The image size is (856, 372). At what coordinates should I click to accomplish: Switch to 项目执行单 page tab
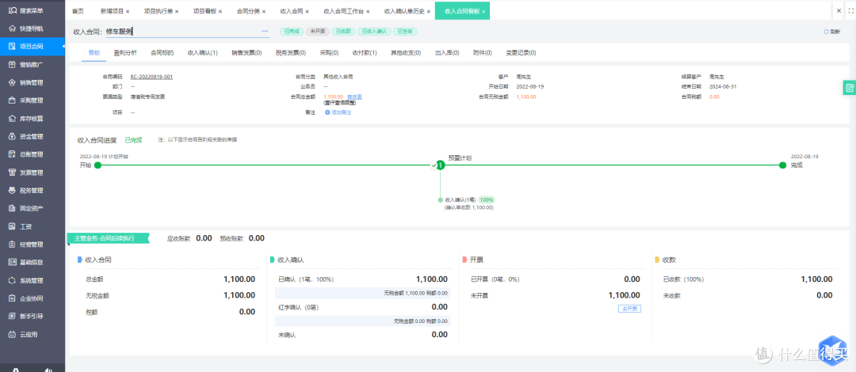coord(159,11)
